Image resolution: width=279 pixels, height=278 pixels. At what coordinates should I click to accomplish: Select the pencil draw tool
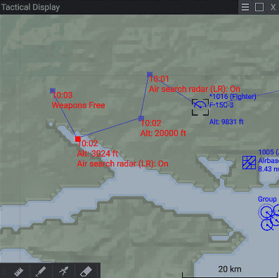(x=40, y=272)
